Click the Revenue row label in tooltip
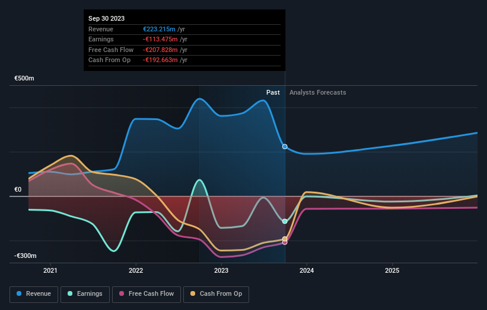 (101, 29)
